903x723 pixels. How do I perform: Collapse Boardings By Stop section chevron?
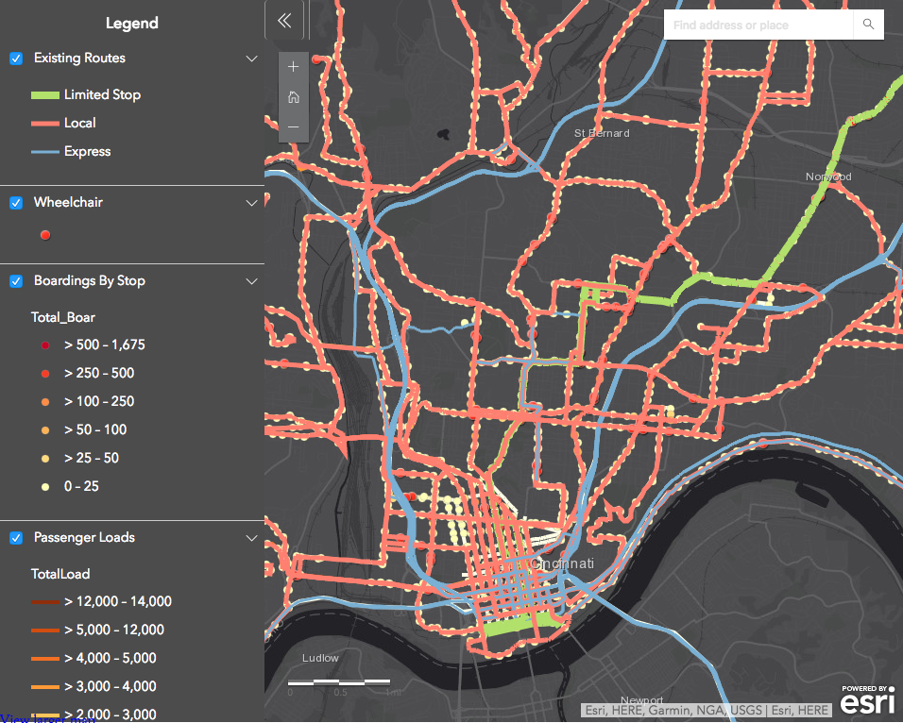point(251,281)
